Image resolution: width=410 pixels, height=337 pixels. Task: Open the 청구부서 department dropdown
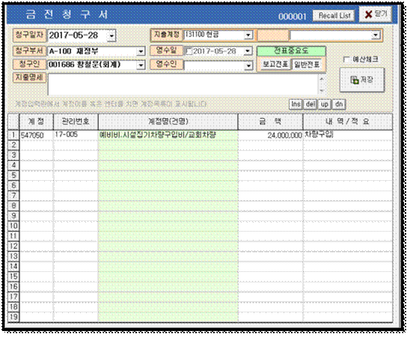point(141,52)
